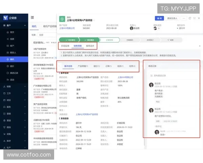Select 需求确定 stage in progress bar
This screenshot has height=163, width=203.
[x=89, y=40]
